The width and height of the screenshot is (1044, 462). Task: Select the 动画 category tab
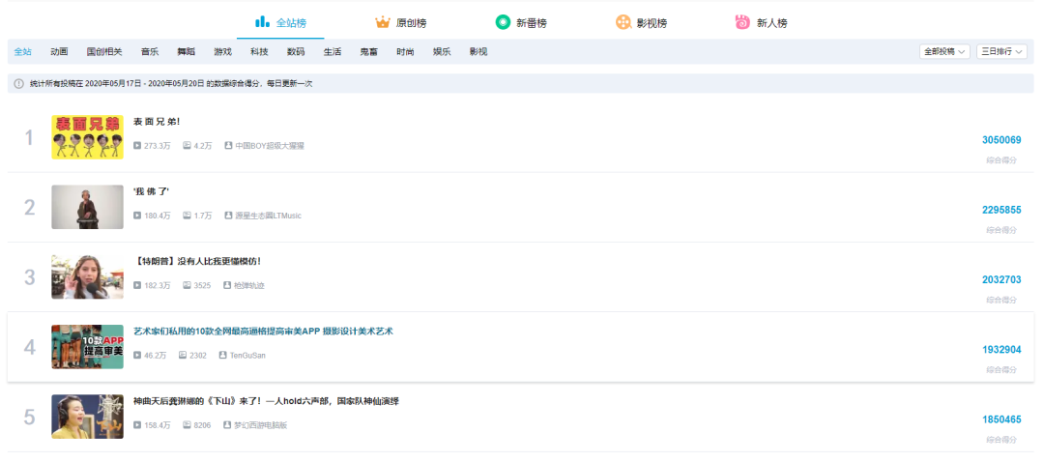(59, 51)
